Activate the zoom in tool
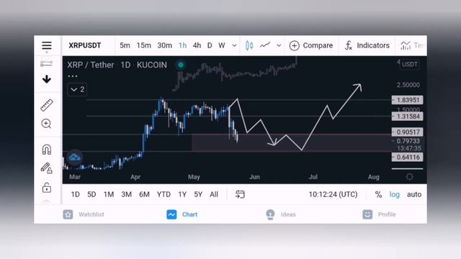 [46, 124]
